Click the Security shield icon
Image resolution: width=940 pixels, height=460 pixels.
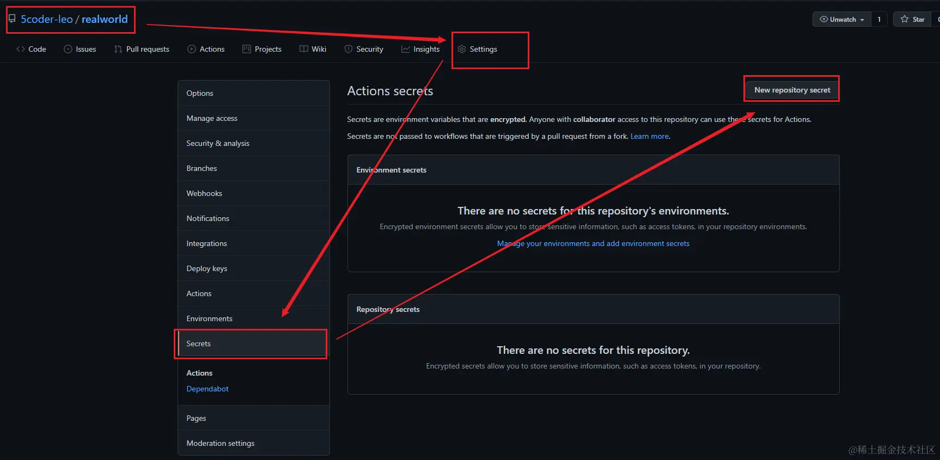349,49
